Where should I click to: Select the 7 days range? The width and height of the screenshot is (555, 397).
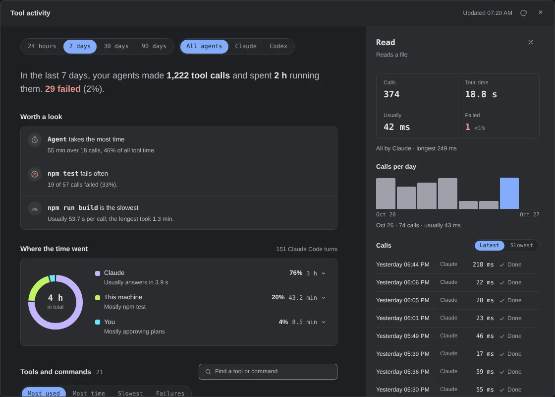tap(80, 47)
